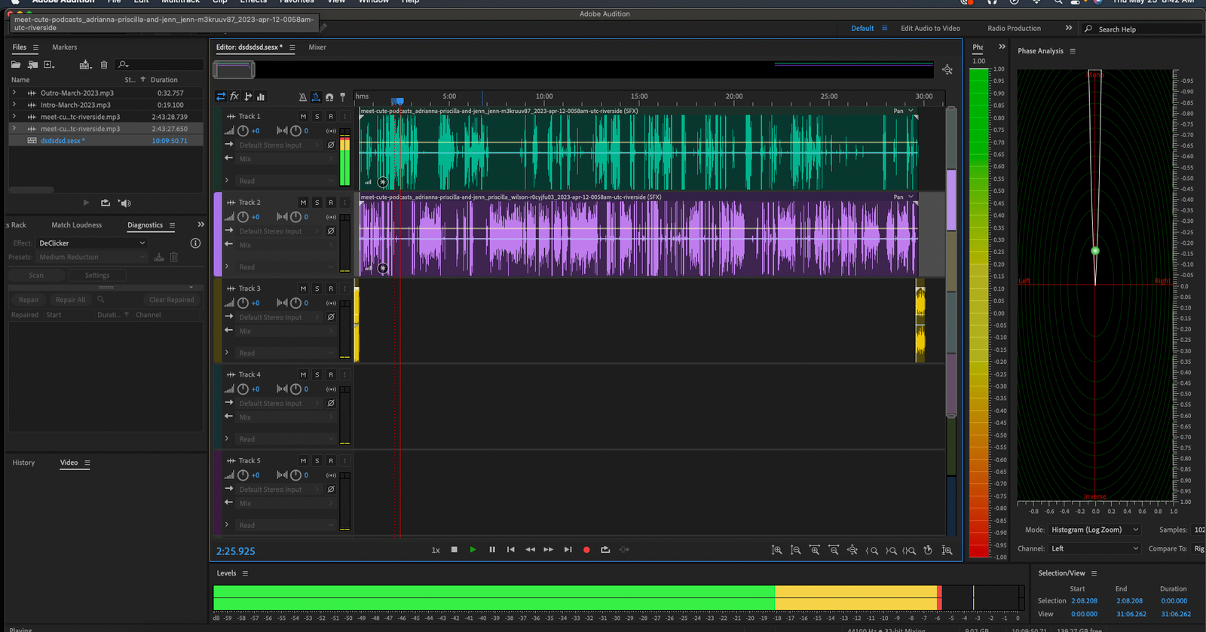
Task: Show the EQ bars view in editor toolbar
Action: pyautogui.click(x=261, y=96)
